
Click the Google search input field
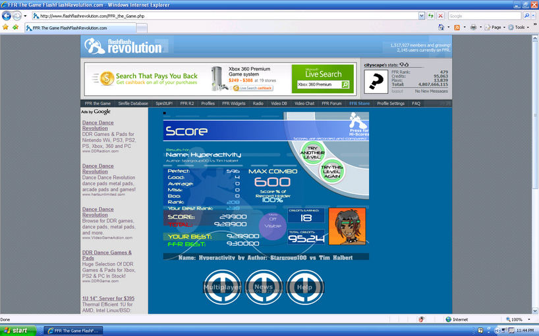[484, 16]
